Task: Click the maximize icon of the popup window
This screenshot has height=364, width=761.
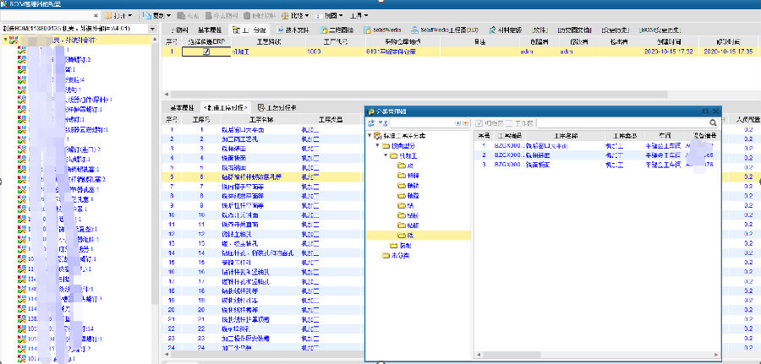Action: point(705,111)
